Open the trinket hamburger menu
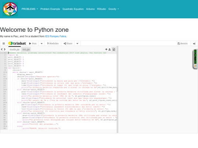Screen dimensions: 198x148 tap(4, 43)
